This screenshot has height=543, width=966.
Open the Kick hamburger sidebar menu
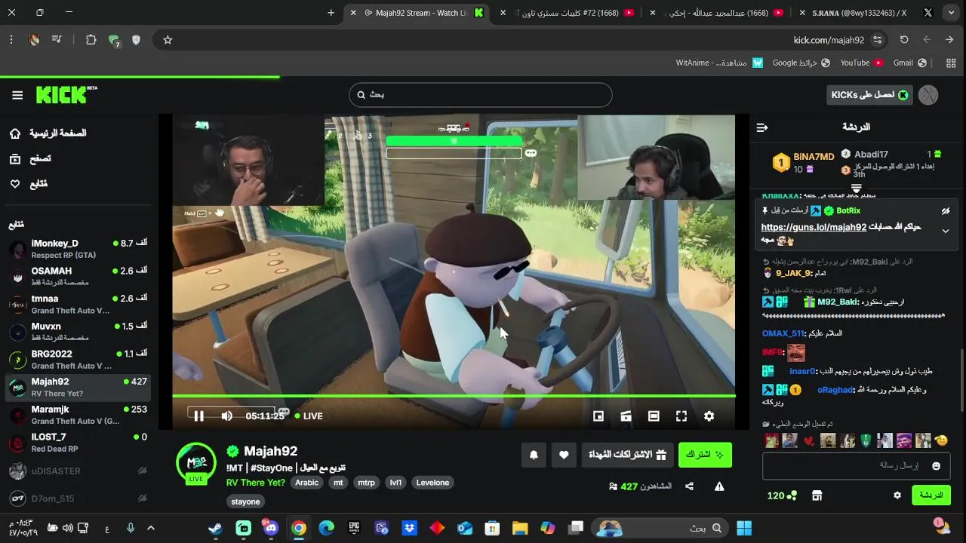pyautogui.click(x=17, y=95)
